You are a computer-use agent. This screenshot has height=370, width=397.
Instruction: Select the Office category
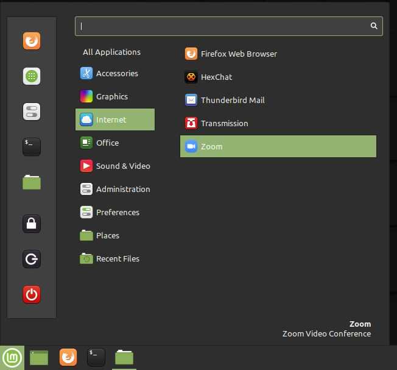coord(115,143)
